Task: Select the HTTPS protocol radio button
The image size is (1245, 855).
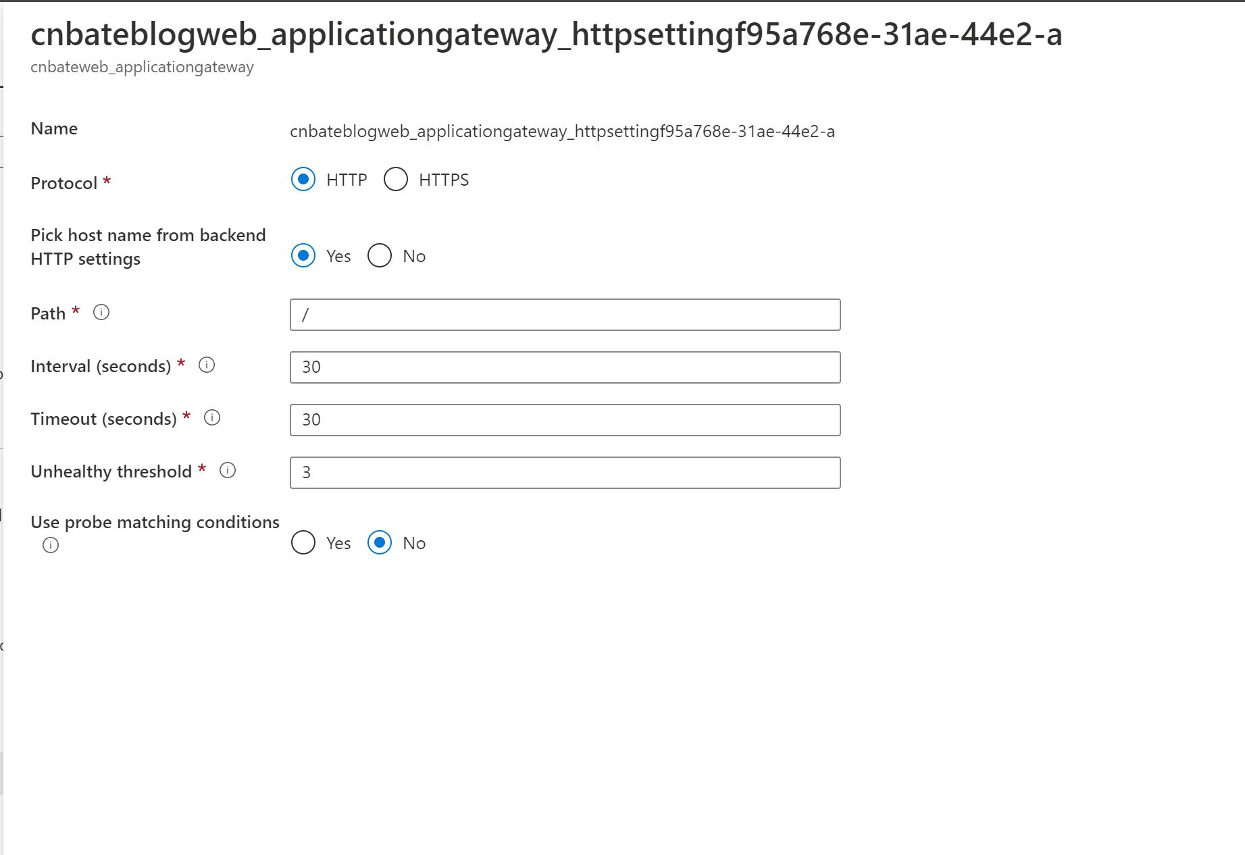Action: click(x=395, y=179)
